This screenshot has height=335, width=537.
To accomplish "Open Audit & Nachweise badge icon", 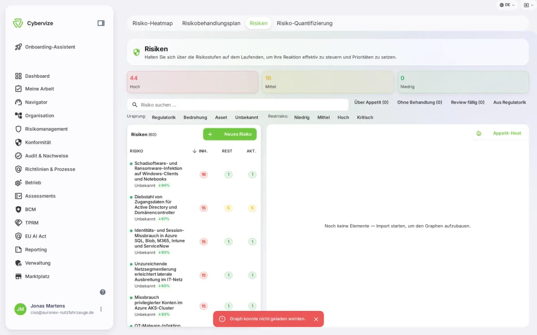I will (18, 156).
